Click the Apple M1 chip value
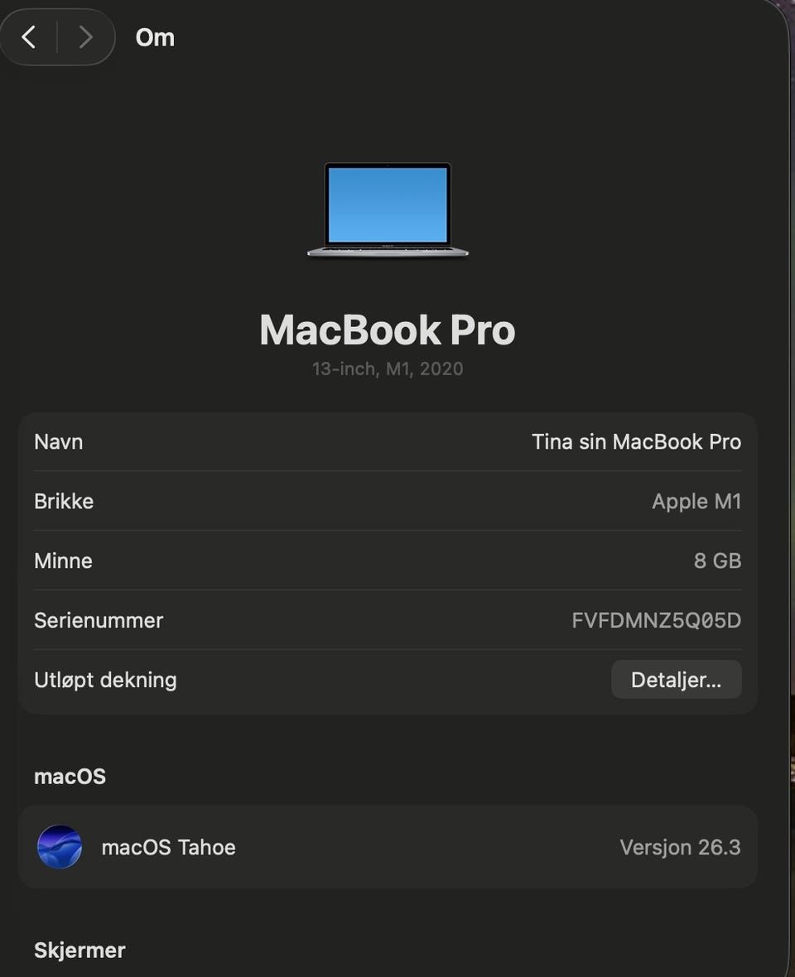This screenshot has height=977, width=795. click(696, 502)
